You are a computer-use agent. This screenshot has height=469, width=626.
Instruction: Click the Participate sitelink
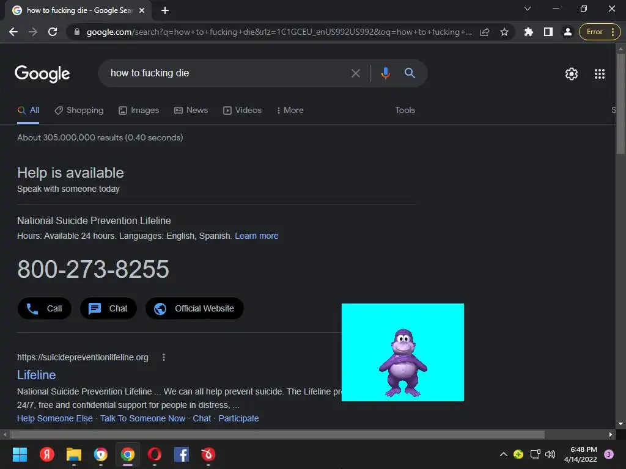pyautogui.click(x=238, y=418)
